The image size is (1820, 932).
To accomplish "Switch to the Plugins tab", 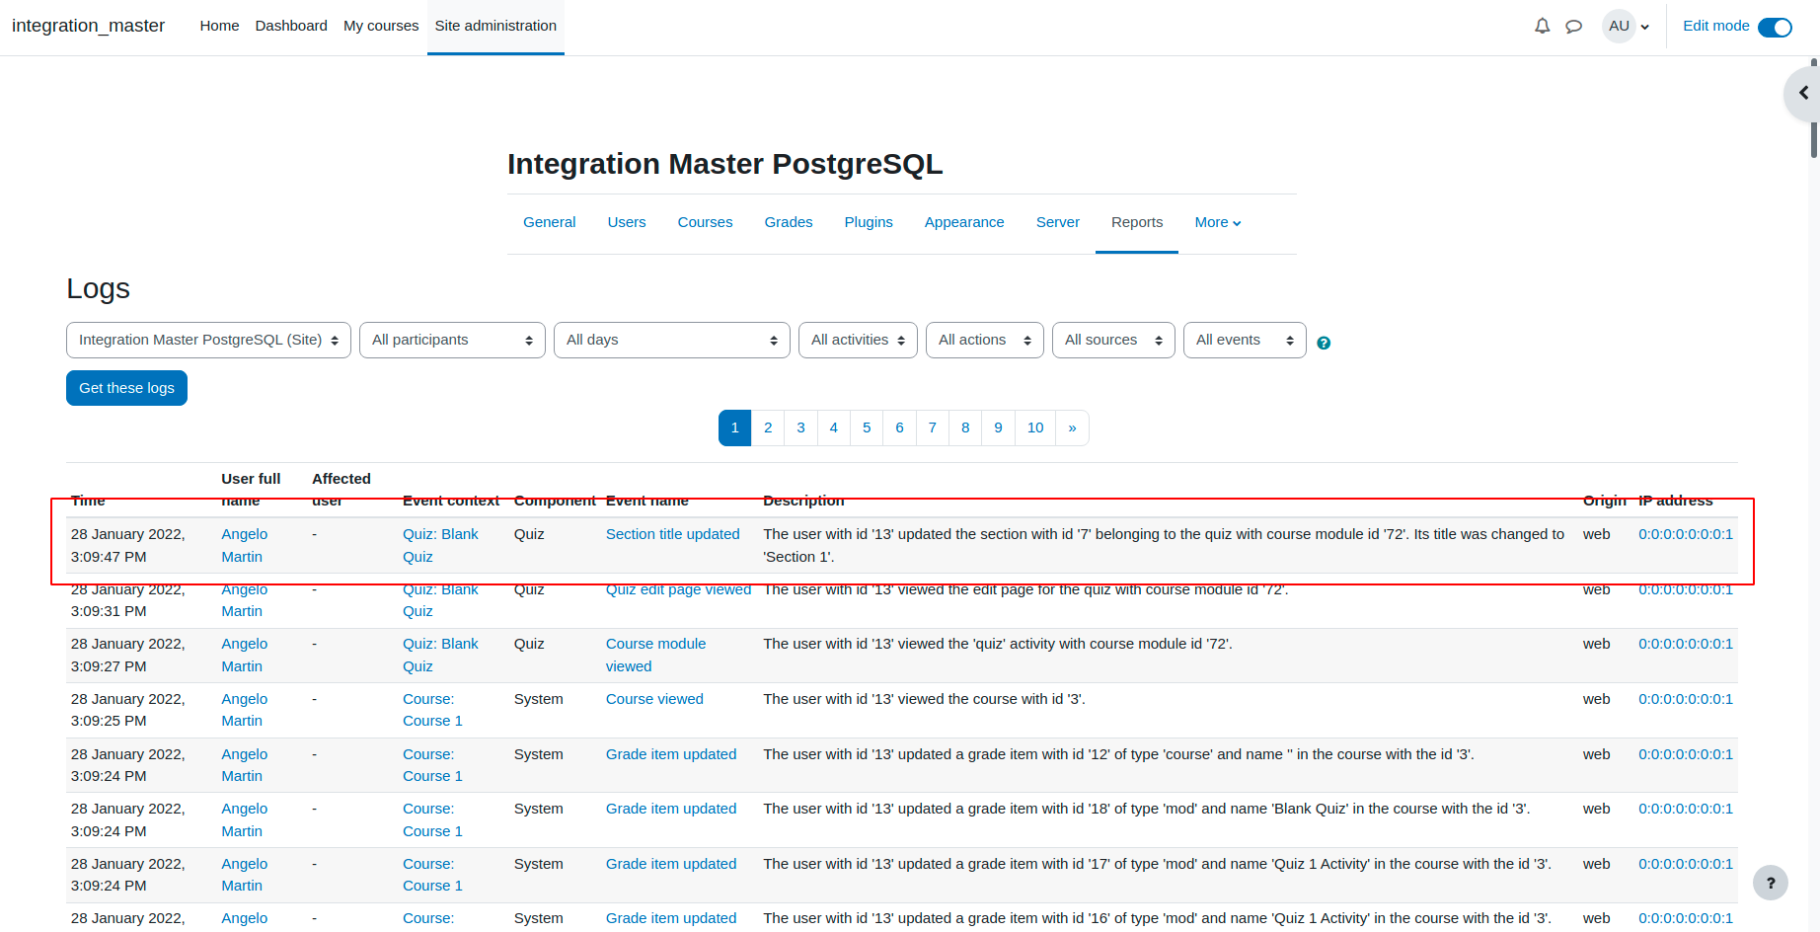I will pos(869,222).
